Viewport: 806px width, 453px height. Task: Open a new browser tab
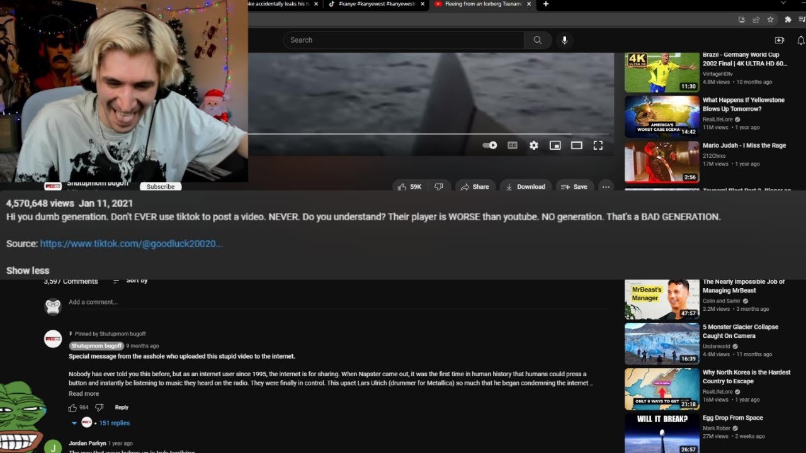[x=546, y=4]
